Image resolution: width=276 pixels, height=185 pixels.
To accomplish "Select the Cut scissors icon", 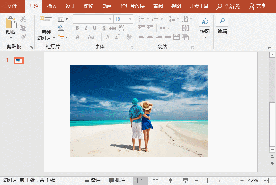I will tap(23, 19).
